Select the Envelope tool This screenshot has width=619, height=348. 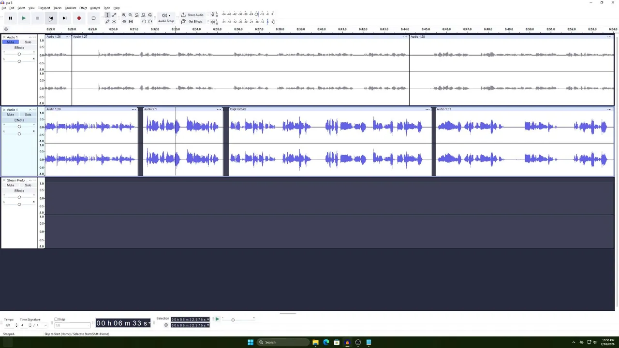tap(114, 15)
